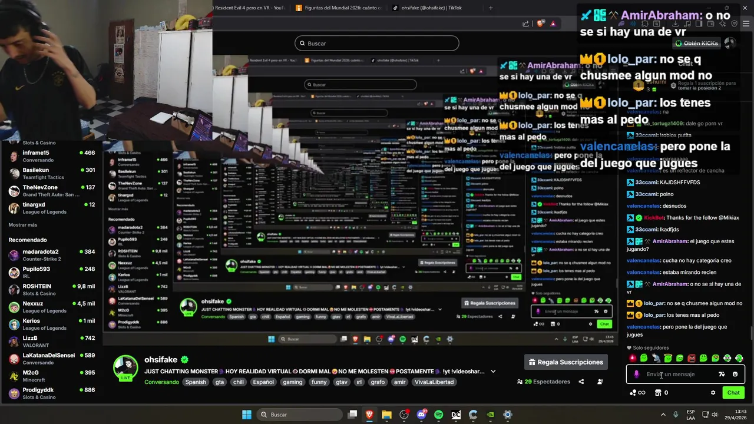Open Basilekun channel in the sidebar
Viewport: 754px width, 424px height.
pyautogui.click(x=52, y=174)
